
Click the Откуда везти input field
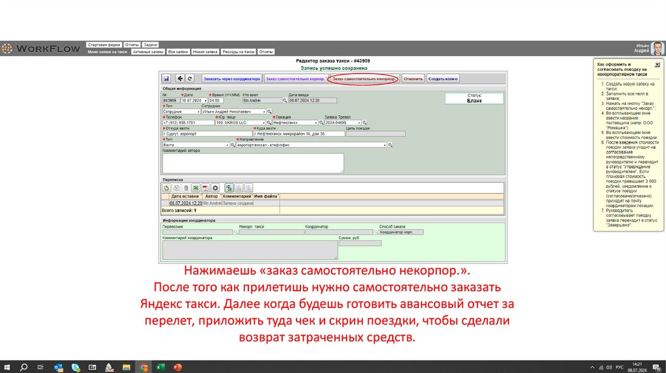[207, 134]
